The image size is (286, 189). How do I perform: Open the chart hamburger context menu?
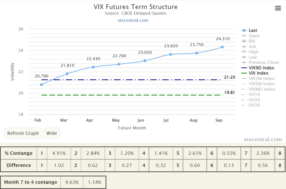click(278, 8)
